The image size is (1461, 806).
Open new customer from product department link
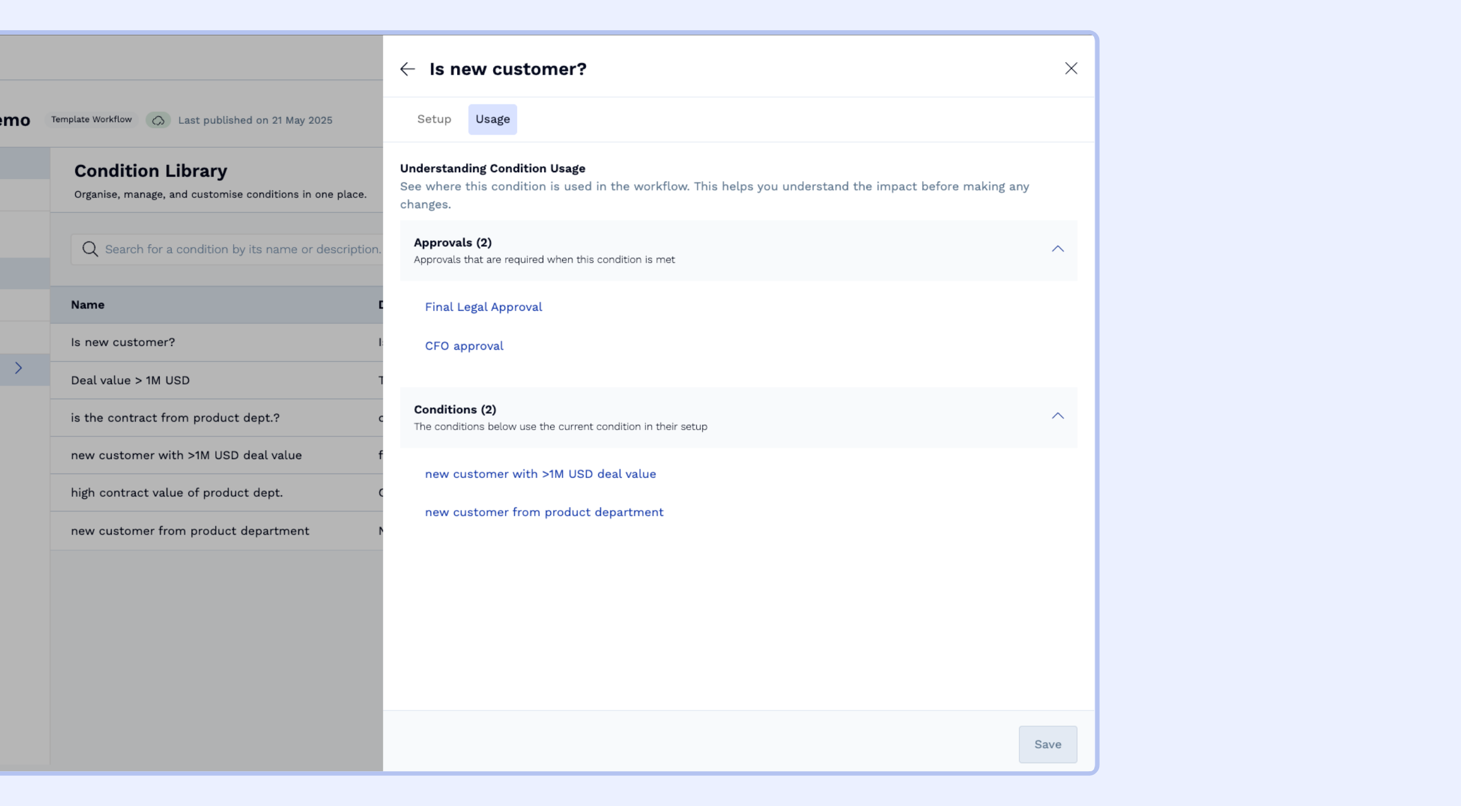pyautogui.click(x=544, y=512)
